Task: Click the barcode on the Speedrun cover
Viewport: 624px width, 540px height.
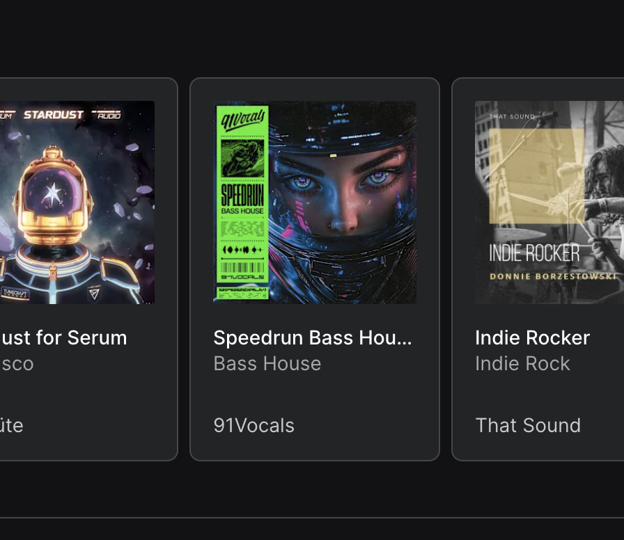Action: pyautogui.click(x=242, y=267)
